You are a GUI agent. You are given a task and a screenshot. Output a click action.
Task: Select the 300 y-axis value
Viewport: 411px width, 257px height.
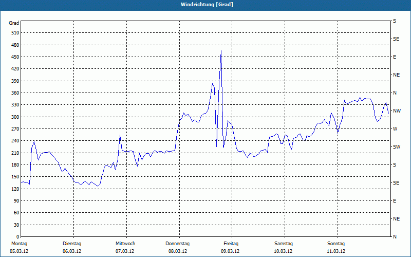15,117
